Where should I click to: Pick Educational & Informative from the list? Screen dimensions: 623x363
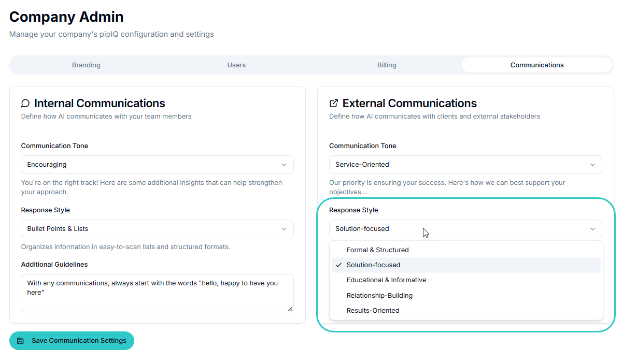(x=387, y=280)
